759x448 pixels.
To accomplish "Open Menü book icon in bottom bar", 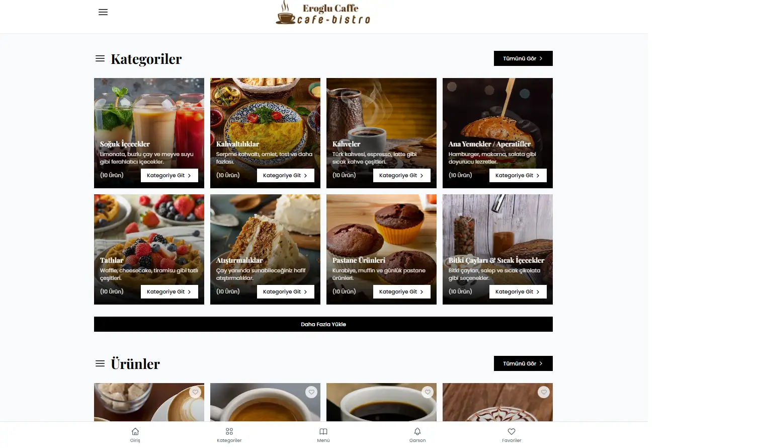I will tap(323, 435).
